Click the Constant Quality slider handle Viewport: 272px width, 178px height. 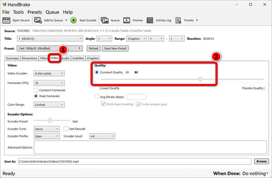click(x=200, y=79)
